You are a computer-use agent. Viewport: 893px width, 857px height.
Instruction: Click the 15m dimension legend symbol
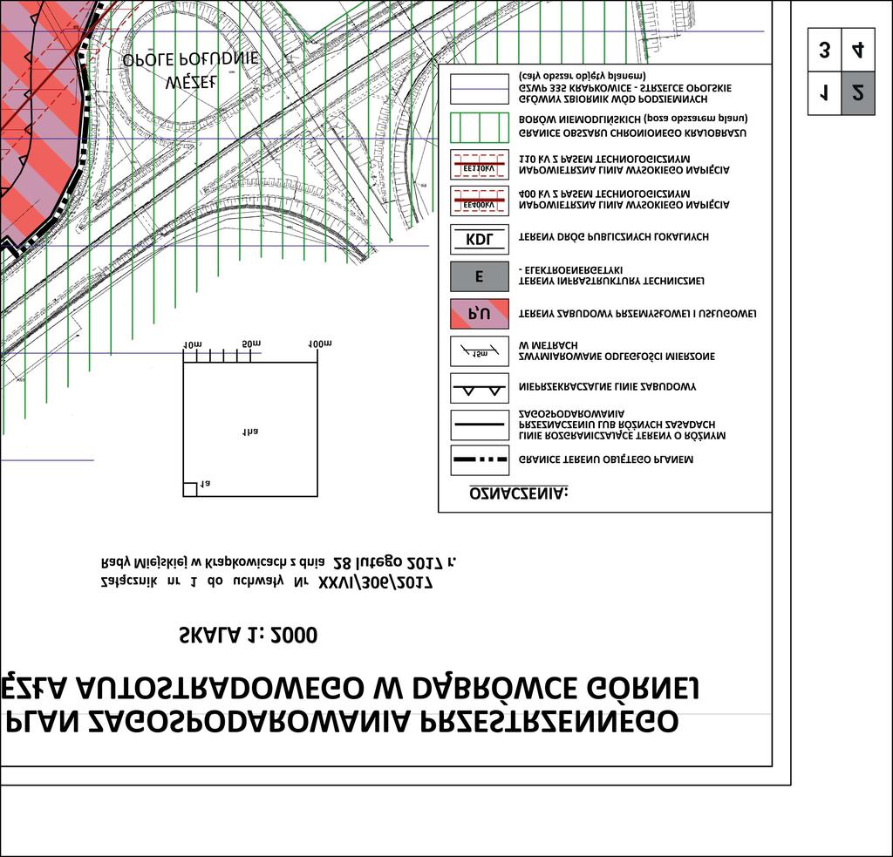click(480, 351)
